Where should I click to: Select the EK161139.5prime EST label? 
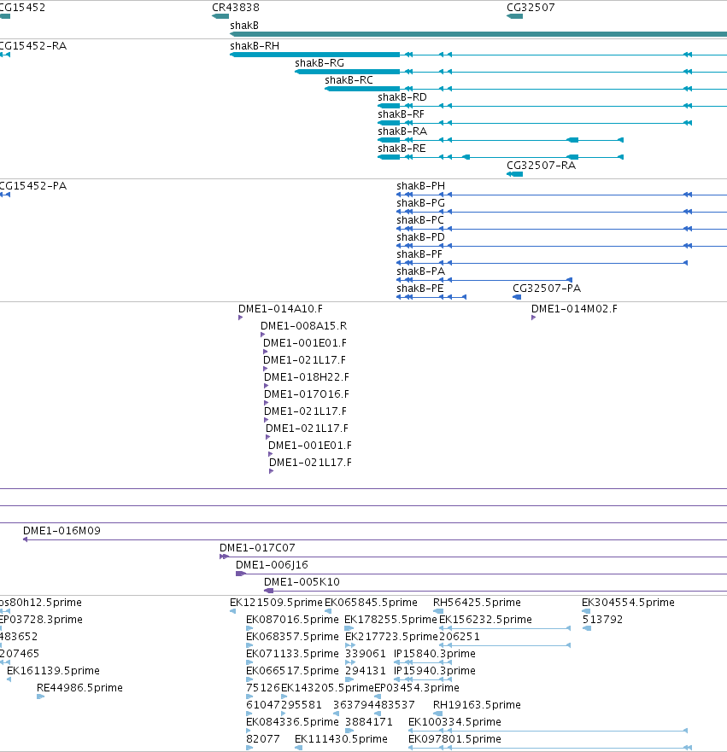point(53,671)
